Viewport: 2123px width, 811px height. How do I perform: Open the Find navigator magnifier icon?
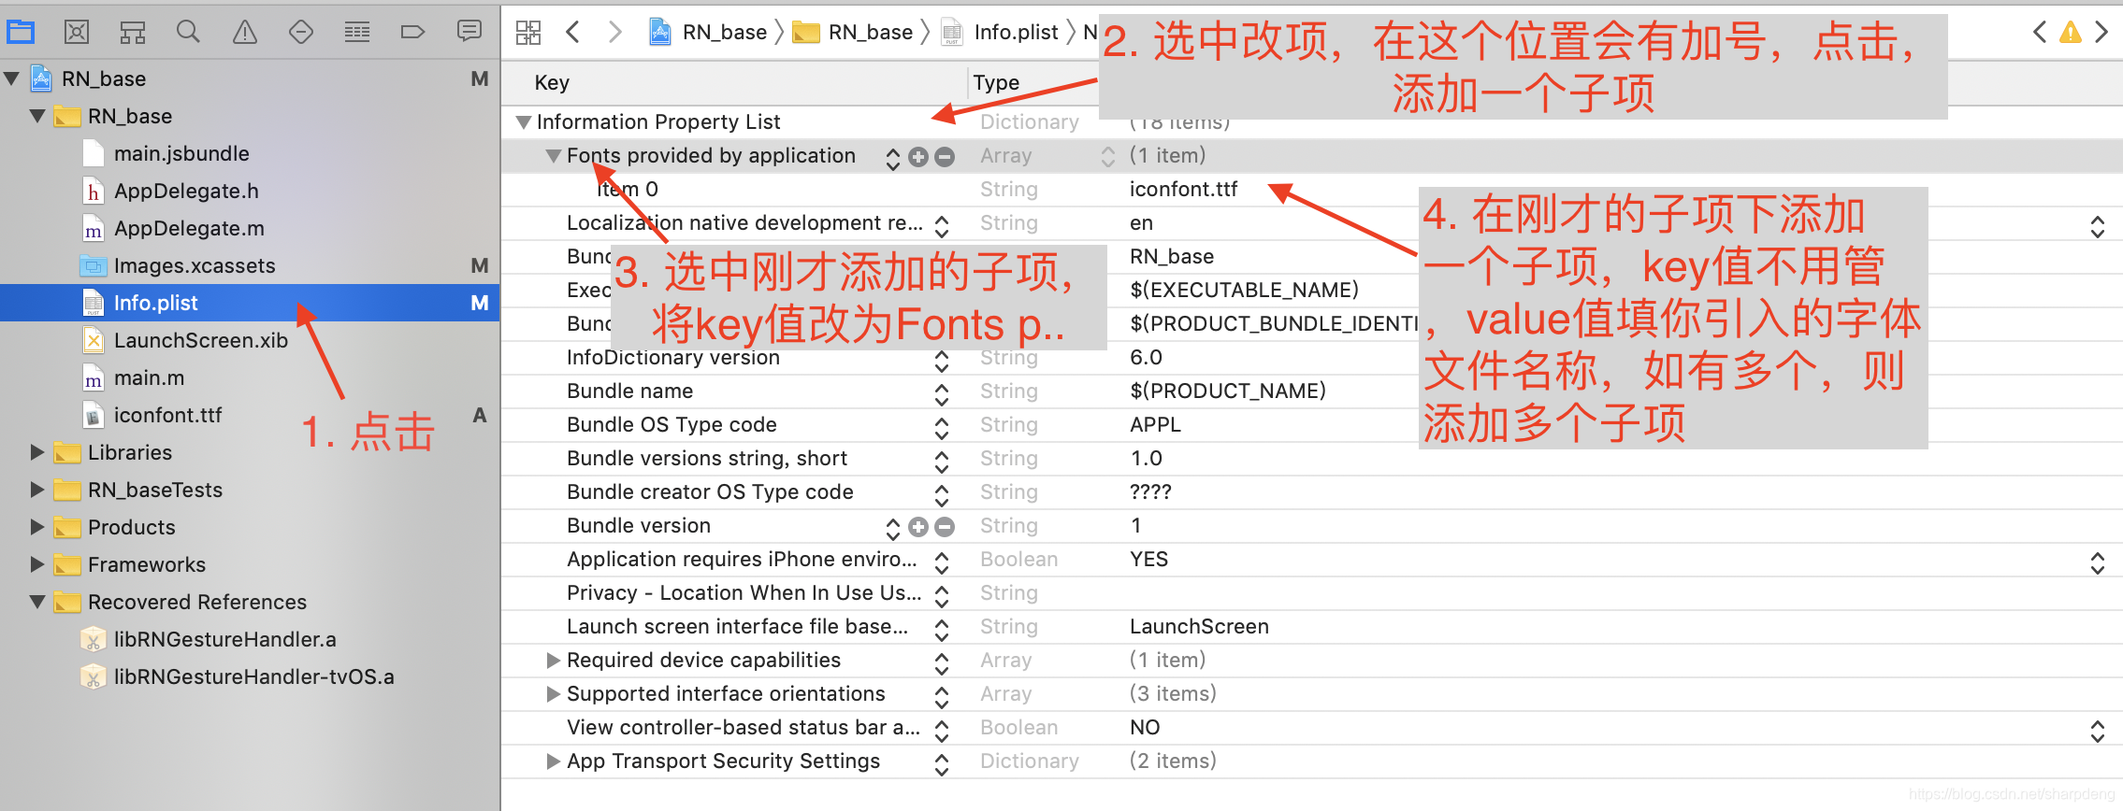(x=188, y=33)
